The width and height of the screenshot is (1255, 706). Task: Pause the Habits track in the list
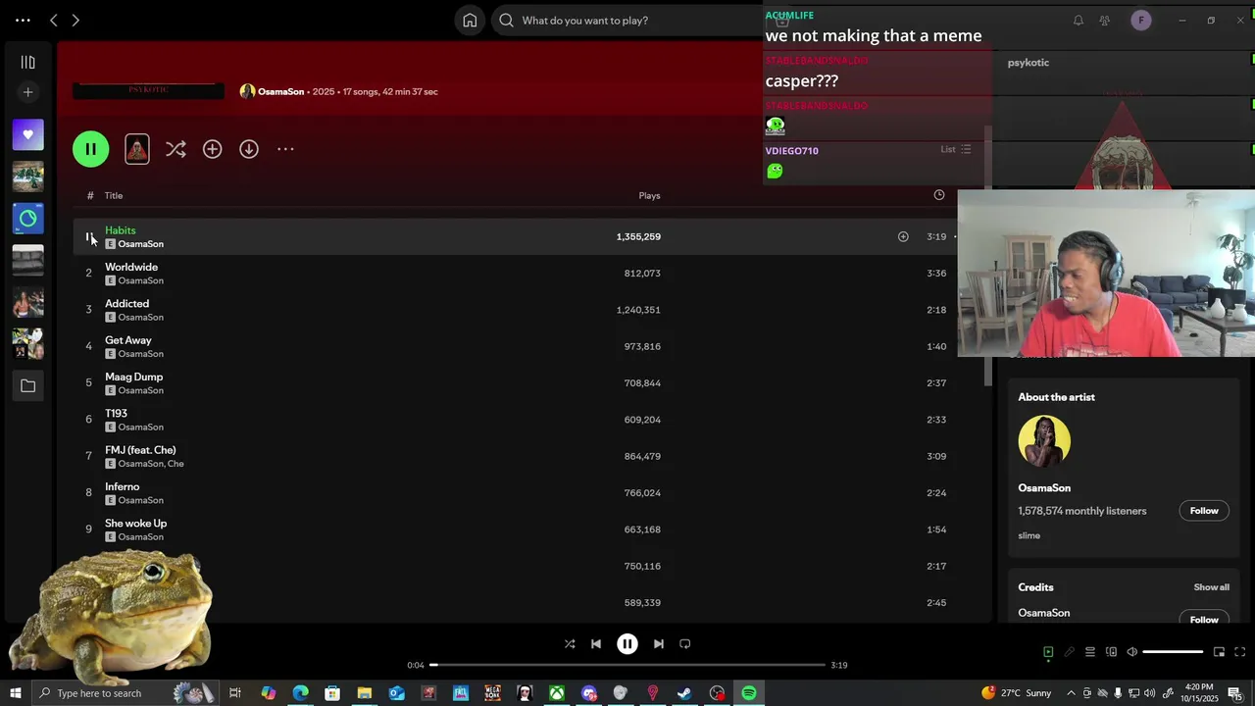click(88, 236)
